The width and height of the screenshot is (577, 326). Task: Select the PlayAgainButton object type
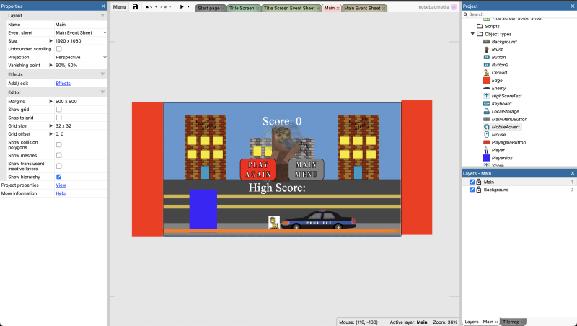[x=508, y=142]
